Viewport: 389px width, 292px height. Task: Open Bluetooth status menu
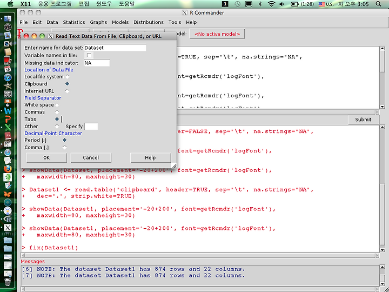260,4
